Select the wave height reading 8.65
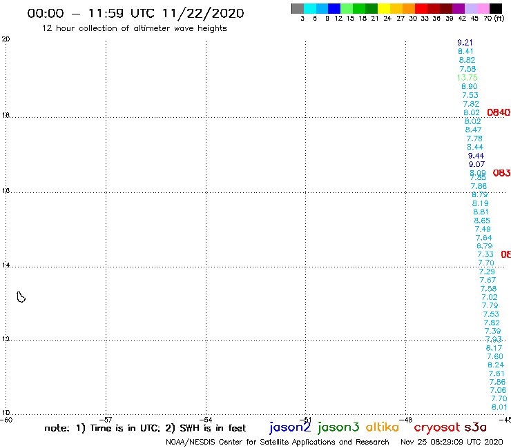 (x=482, y=221)
